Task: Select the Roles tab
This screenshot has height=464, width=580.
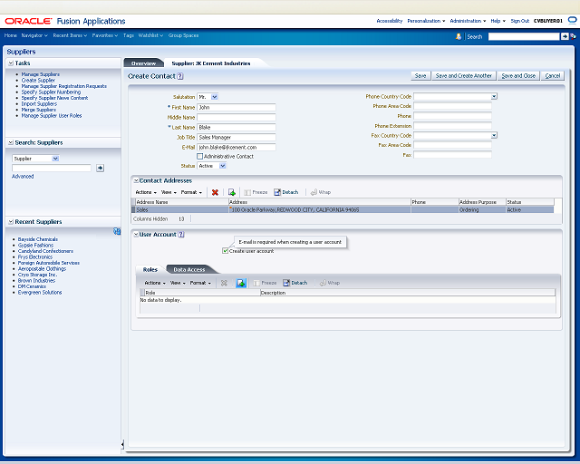Action: pos(150,270)
